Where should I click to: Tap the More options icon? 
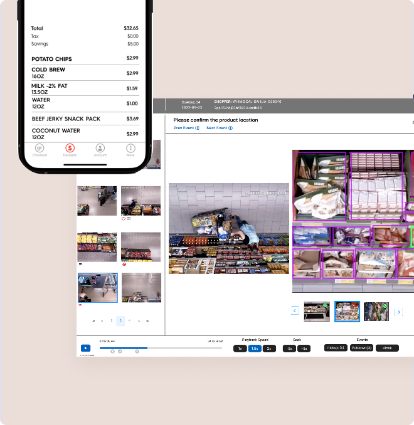(130, 149)
